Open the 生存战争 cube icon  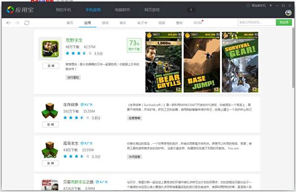tap(50, 111)
